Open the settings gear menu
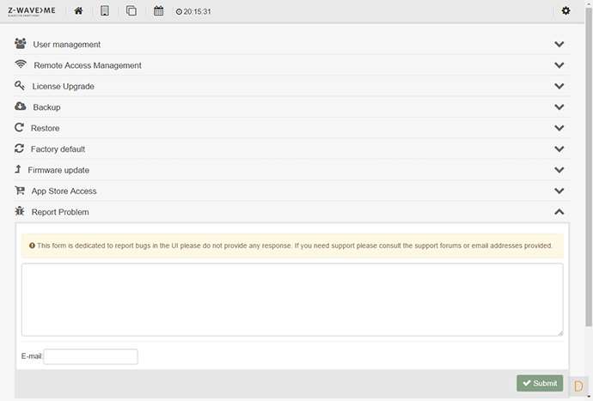 click(565, 11)
